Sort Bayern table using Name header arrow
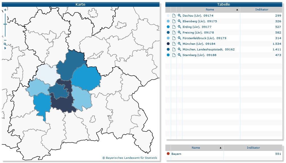Image resolution: width=286 pixels, height=163 pixels. [x=220, y=148]
